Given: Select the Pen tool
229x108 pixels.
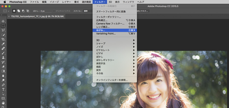Looking at the screenshot, I should pos(3,85).
